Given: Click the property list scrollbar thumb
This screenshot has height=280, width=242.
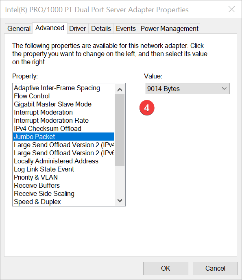Looking at the screenshot, I should [120, 130].
